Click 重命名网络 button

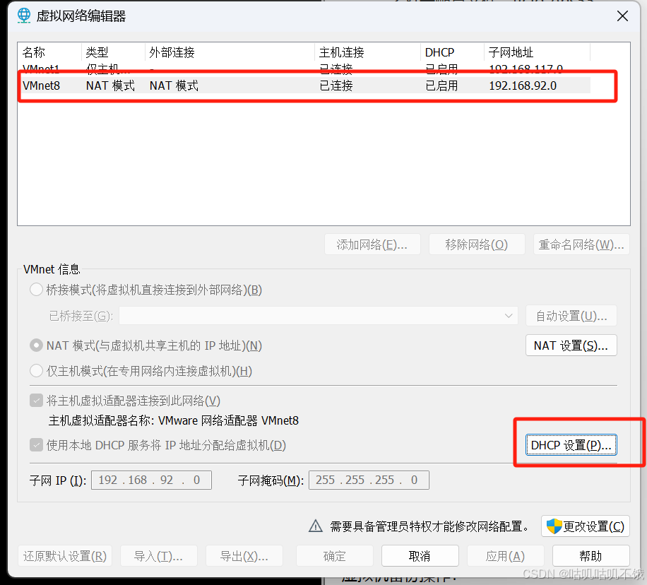click(x=581, y=244)
